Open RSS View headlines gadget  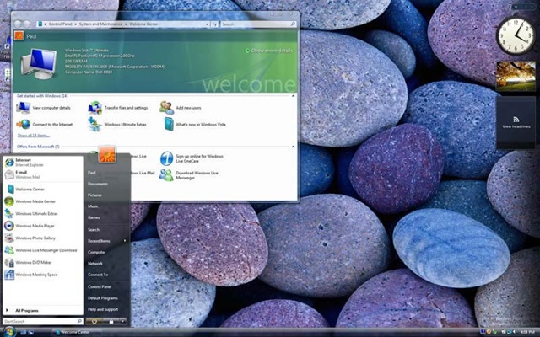516,122
